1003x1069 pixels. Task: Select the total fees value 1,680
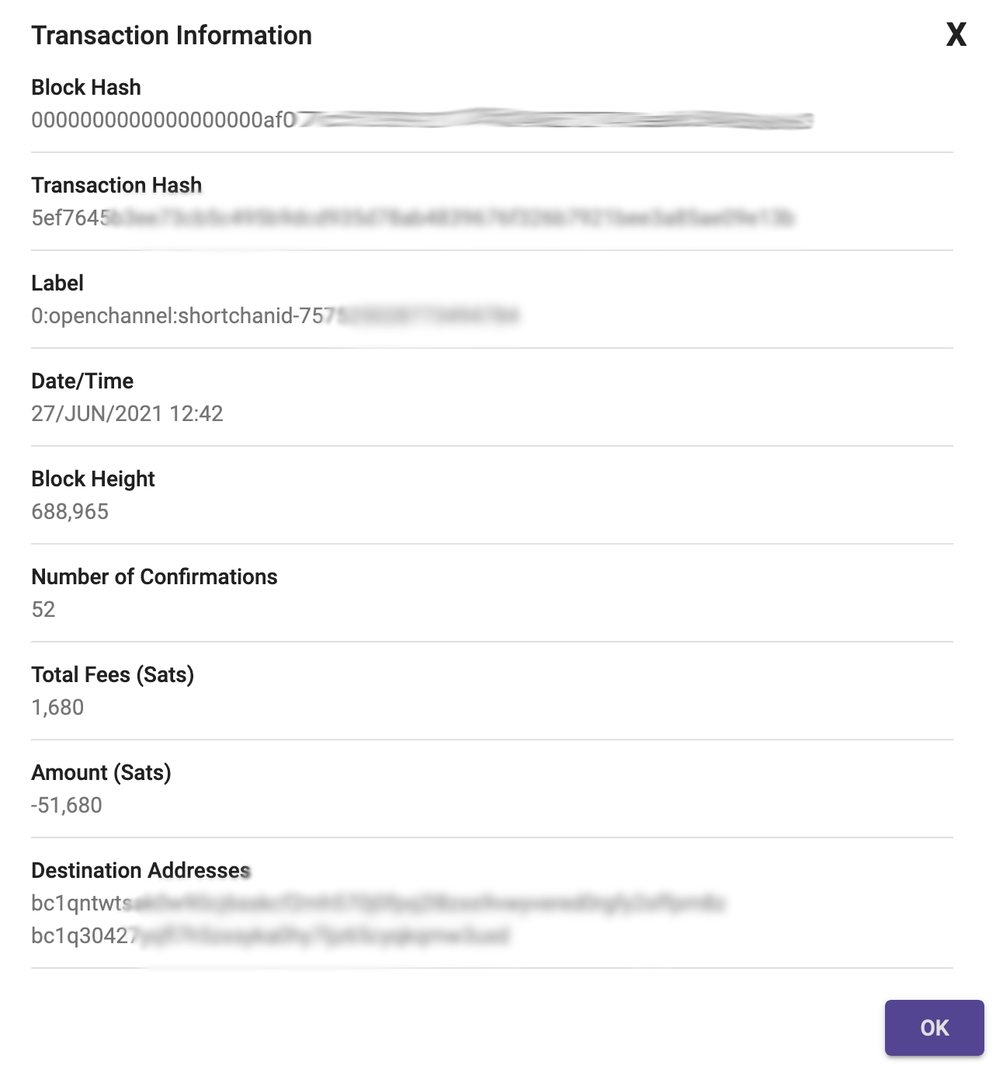click(x=57, y=707)
